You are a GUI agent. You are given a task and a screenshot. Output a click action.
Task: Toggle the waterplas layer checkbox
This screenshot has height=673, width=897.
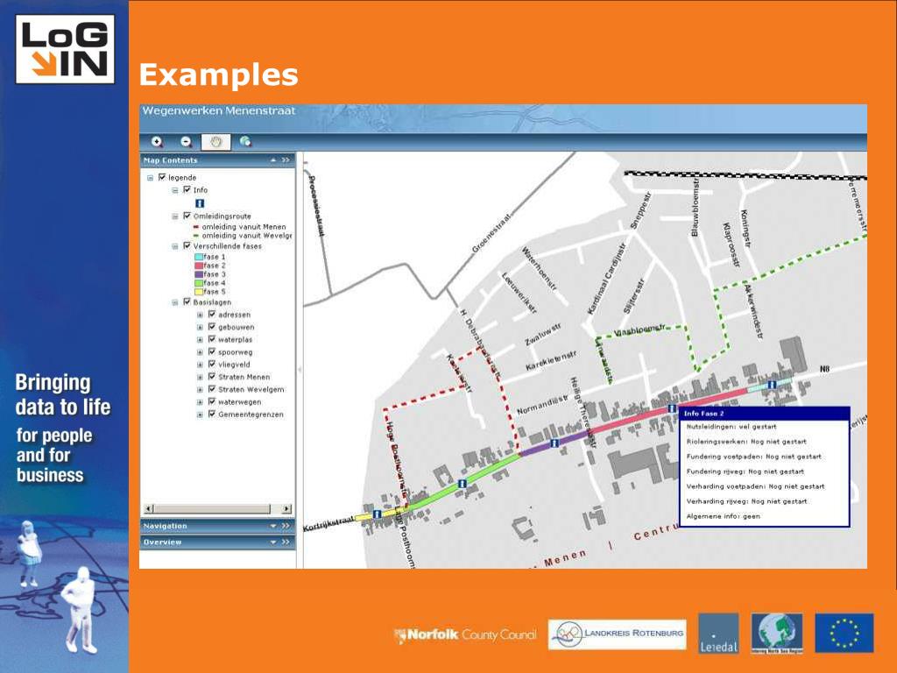[x=212, y=339]
